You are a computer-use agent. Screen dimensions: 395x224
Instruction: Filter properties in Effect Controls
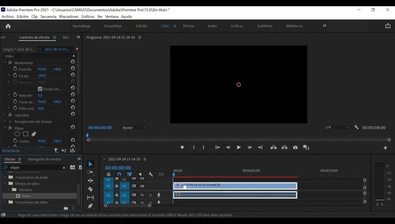(56, 151)
